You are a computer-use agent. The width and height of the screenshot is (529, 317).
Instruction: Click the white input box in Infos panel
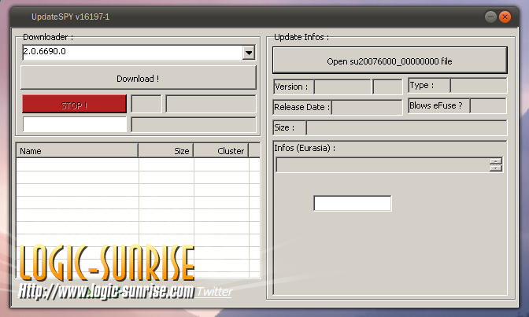(x=352, y=203)
